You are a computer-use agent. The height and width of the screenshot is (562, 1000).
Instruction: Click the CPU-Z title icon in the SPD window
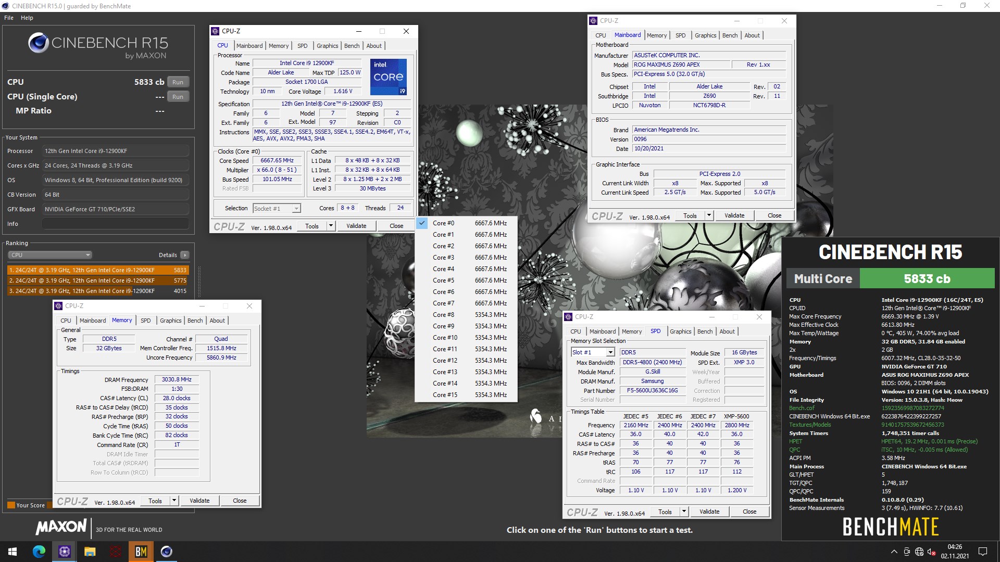568,317
